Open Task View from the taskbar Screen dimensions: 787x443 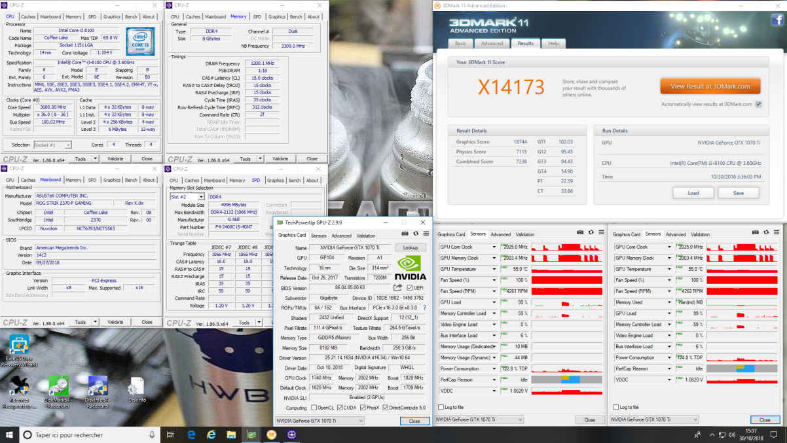(x=170, y=434)
